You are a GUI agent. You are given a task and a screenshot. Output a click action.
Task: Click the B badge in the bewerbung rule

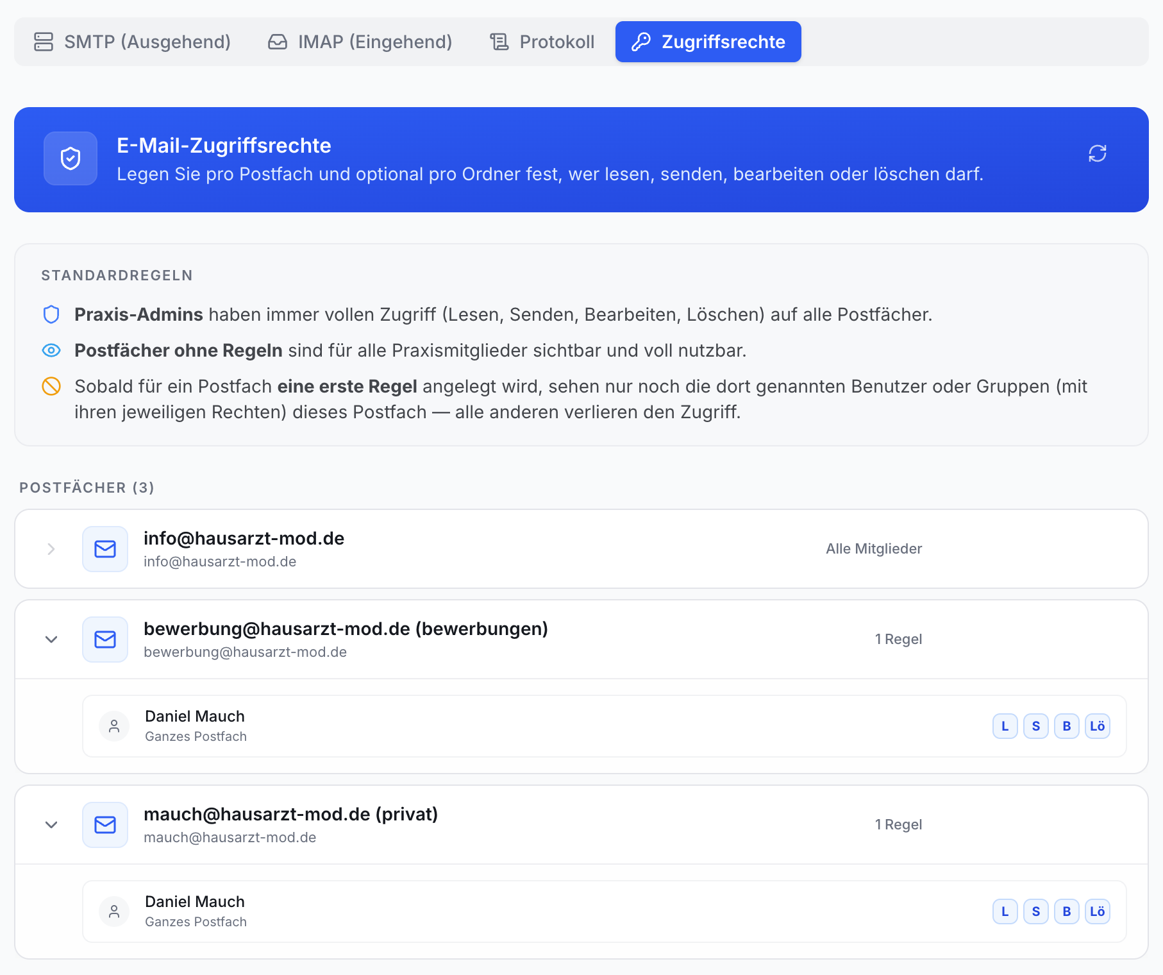point(1067,726)
